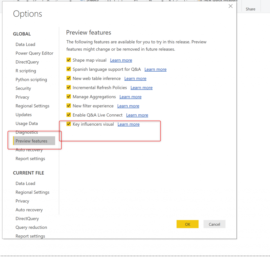Toggle Manage Aggregations checkbox
Screen dimensions: 270x257
[x=69, y=97]
